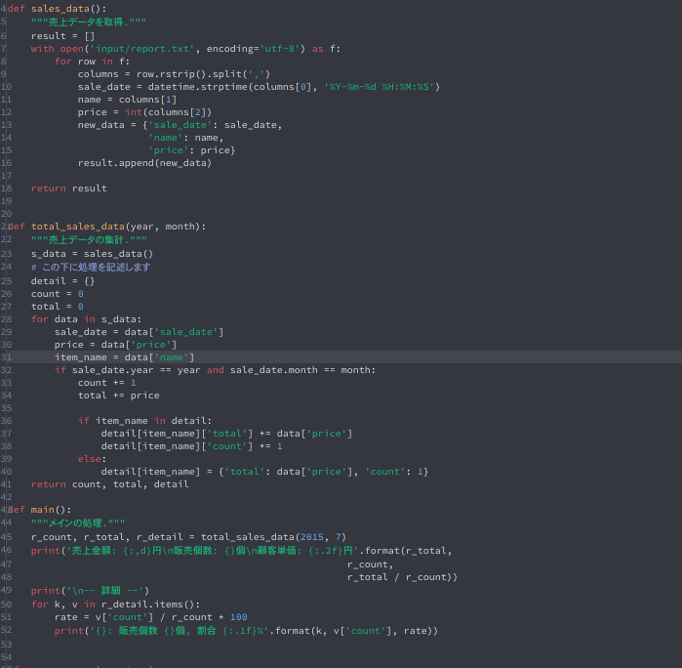This screenshot has width=682, height=668.
Task: Click the 'for data in s_data:' line
Action: coord(86,319)
